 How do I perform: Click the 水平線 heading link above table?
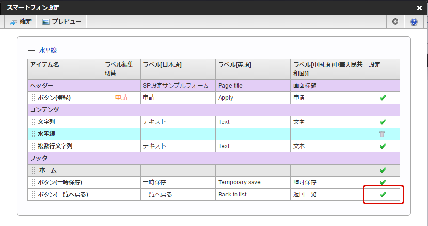(x=48, y=50)
